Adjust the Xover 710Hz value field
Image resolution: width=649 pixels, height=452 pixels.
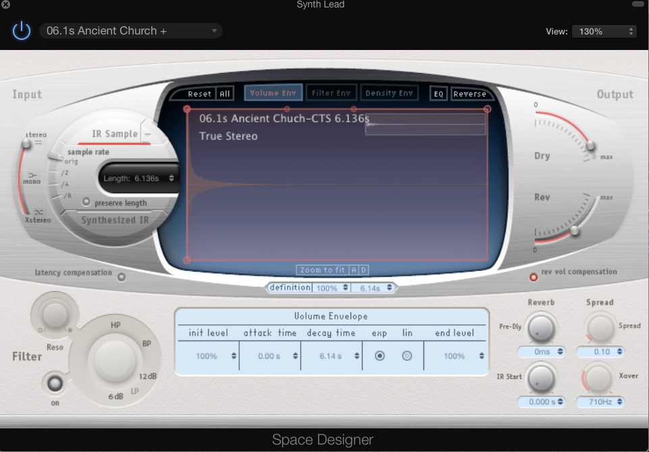pos(601,401)
